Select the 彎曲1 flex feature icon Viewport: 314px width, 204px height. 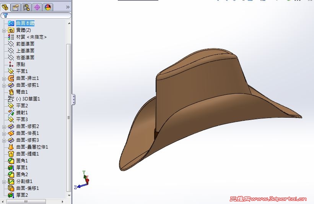pyautogui.click(x=11, y=92)
